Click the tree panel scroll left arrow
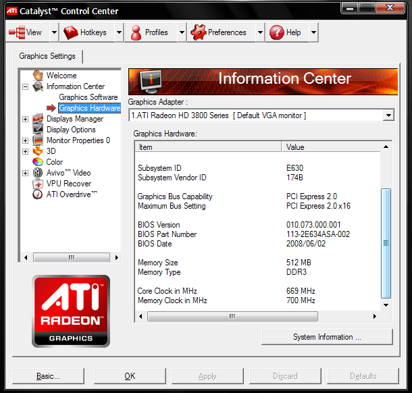Image resolution: width=412 pixels, height=393 pixels. click(x=26, y=257)
